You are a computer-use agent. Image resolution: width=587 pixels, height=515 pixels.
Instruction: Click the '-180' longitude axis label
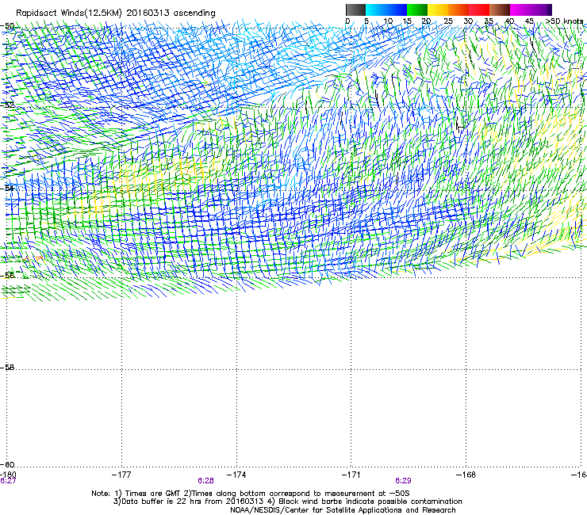(8, 475)
